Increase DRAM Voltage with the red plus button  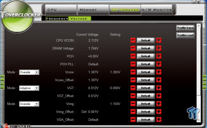[x=159, y=48]
